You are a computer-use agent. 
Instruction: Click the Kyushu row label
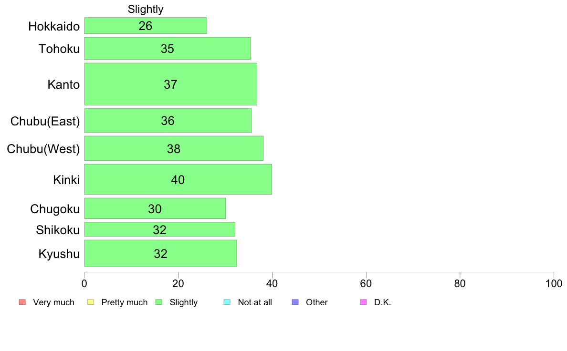coord(59,254)
